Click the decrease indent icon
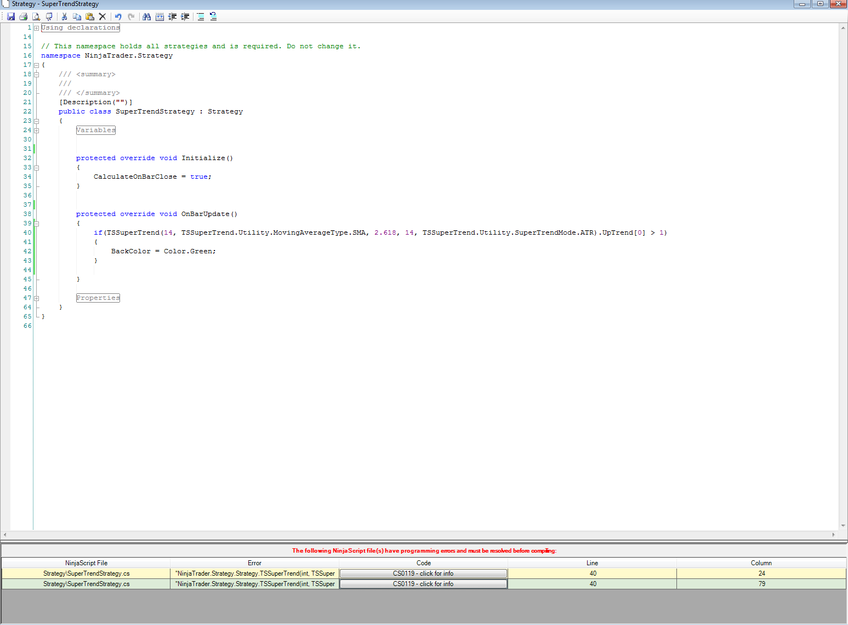 pos(173,16)
